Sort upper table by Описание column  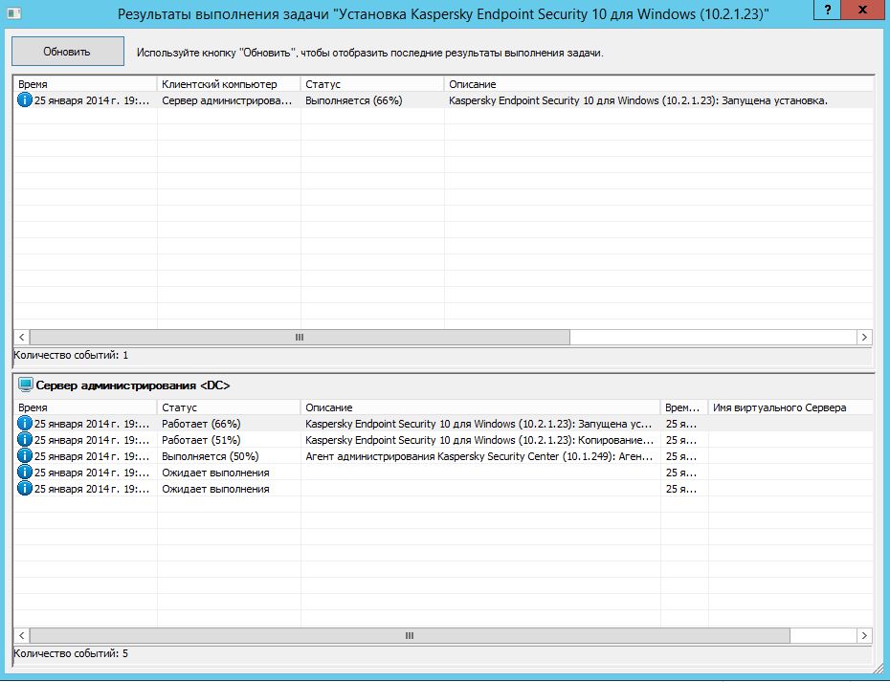point(658,84)
